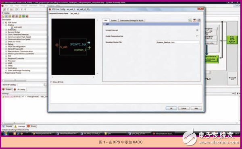Check the Show All Ports box
Screen dimensions: 242x149
51,82
